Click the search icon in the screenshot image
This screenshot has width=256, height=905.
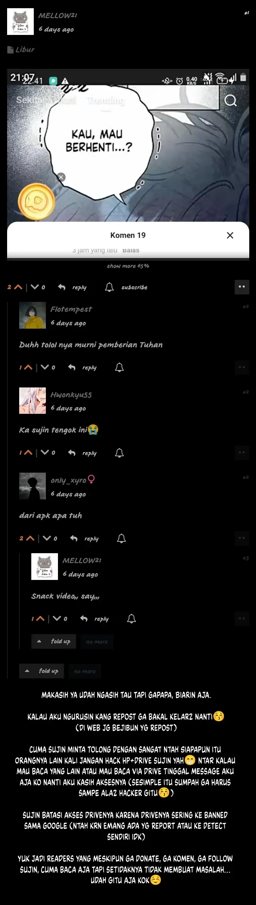pyautogui.click(x=230, y=101)
